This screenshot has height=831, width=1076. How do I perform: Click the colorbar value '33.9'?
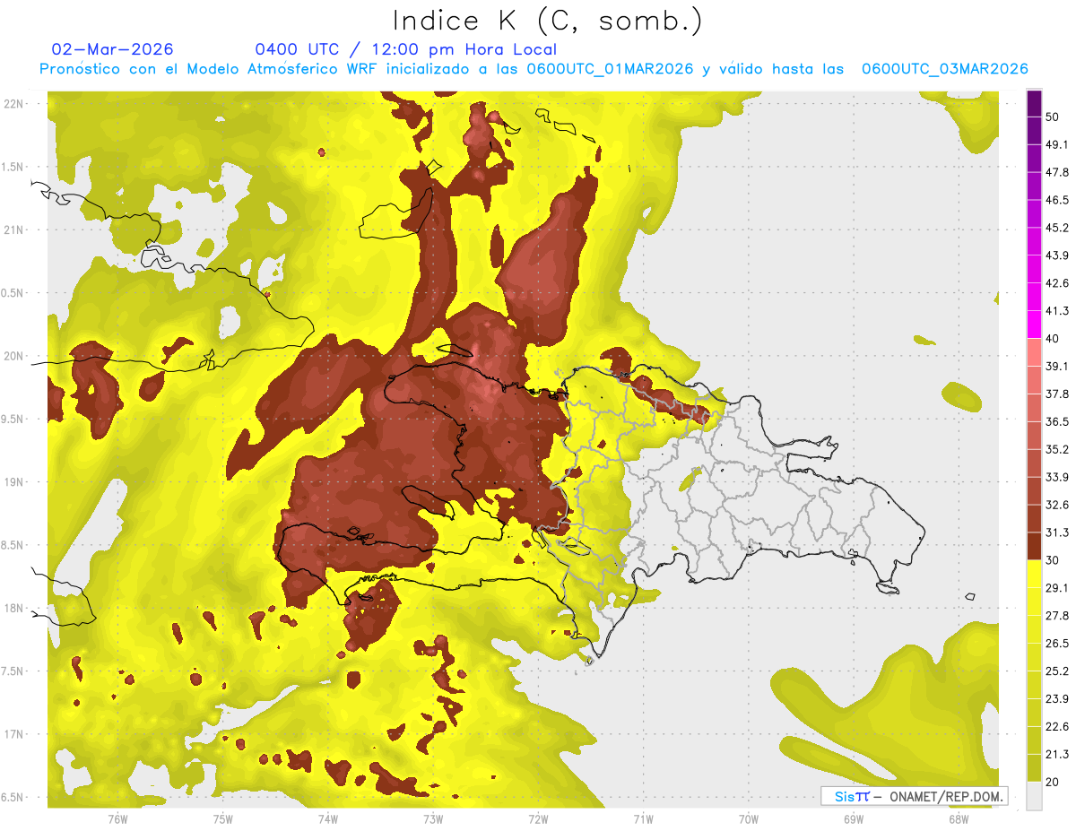click(1057, 477)
